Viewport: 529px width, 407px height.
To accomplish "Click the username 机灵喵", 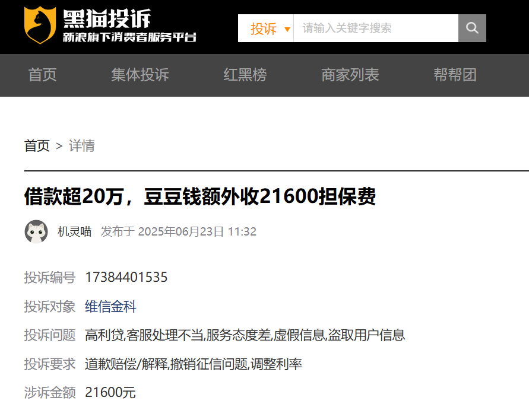I will 75,231.
